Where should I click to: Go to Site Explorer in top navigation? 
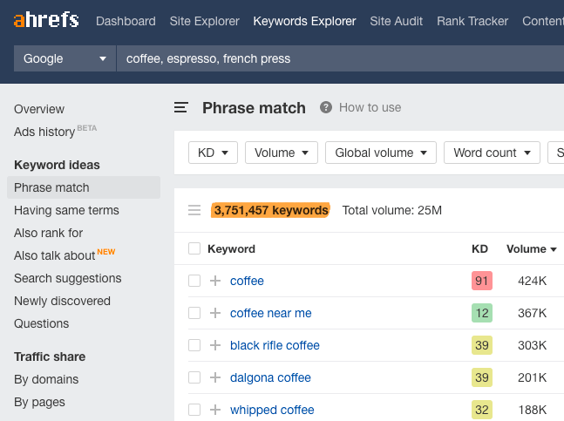click(204, 21)
